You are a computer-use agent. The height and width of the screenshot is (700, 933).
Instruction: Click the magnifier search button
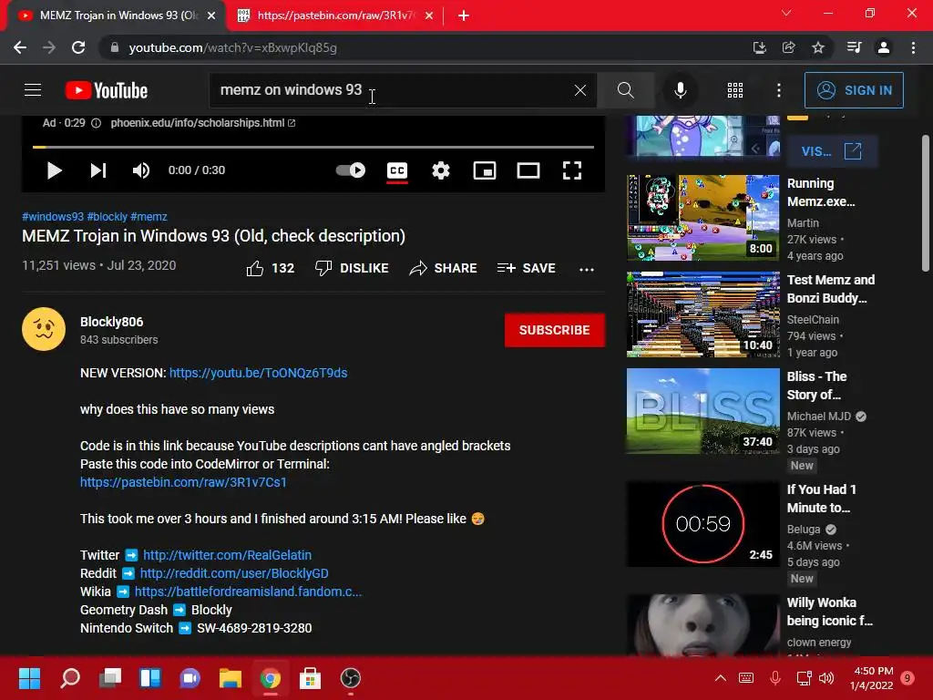point(625,90)
